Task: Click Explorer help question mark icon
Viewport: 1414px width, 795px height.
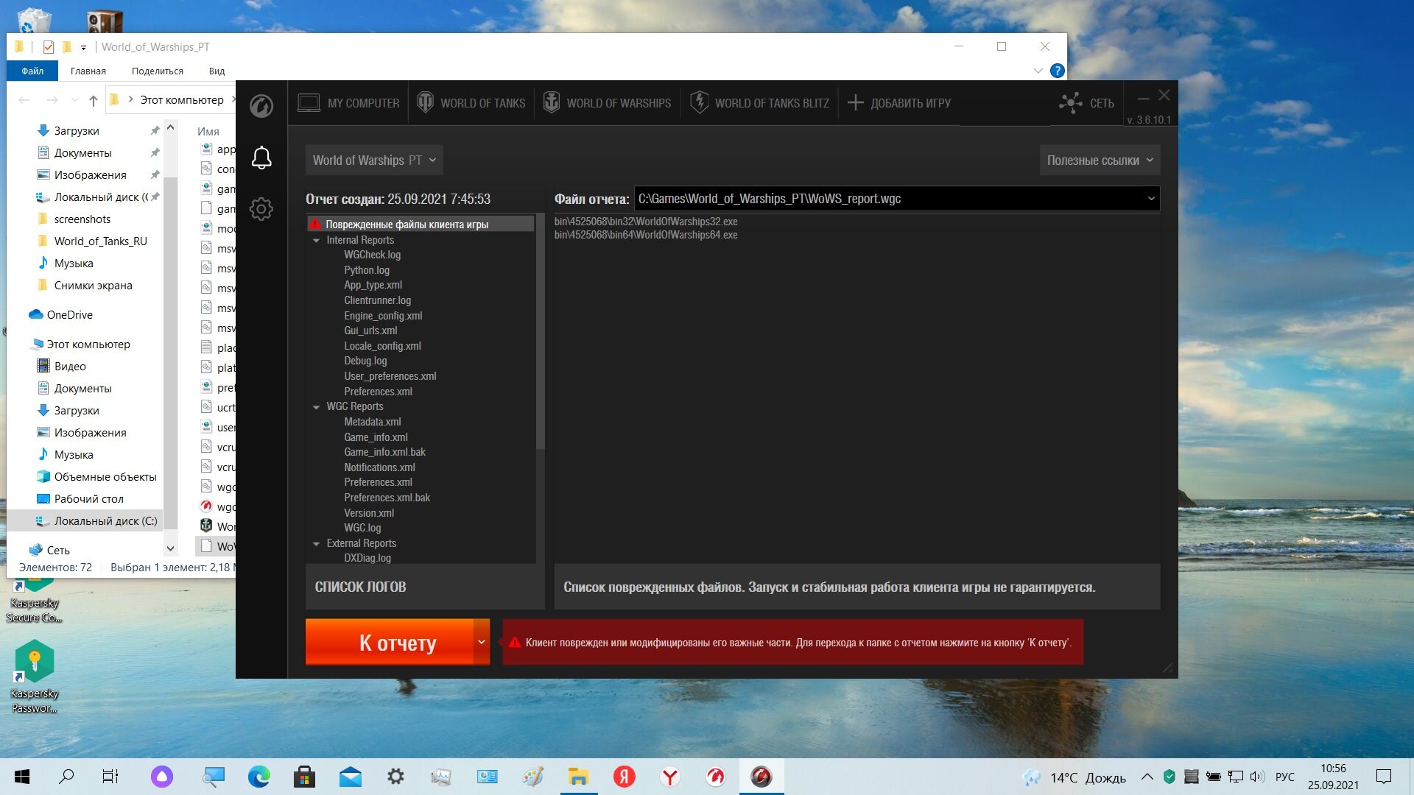Action: pos(1057,71)
